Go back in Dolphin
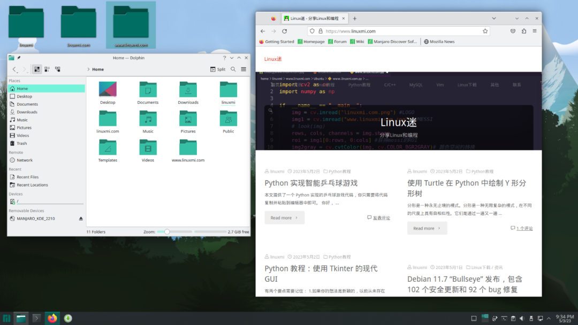 click(x=14, y=69)
